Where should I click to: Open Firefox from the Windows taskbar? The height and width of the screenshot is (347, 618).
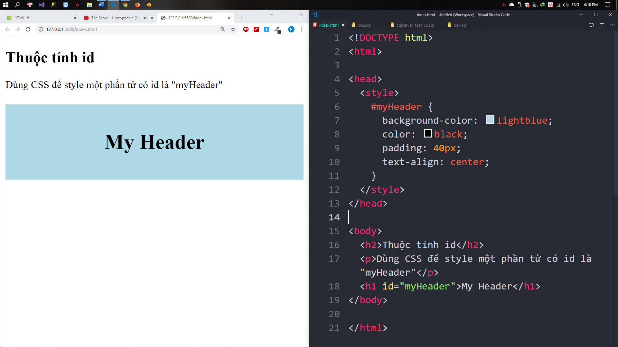[x=137, y=5]
